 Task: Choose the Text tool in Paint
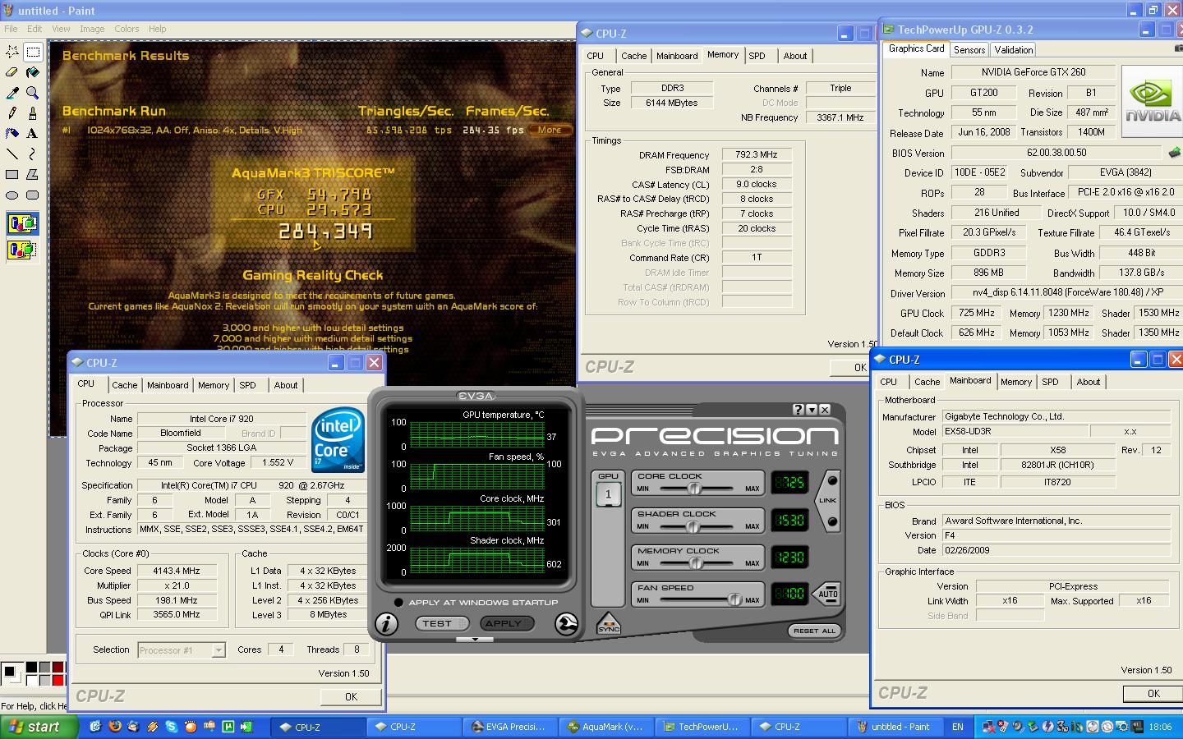33,133
